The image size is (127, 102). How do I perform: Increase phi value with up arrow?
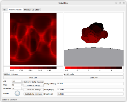22,81
